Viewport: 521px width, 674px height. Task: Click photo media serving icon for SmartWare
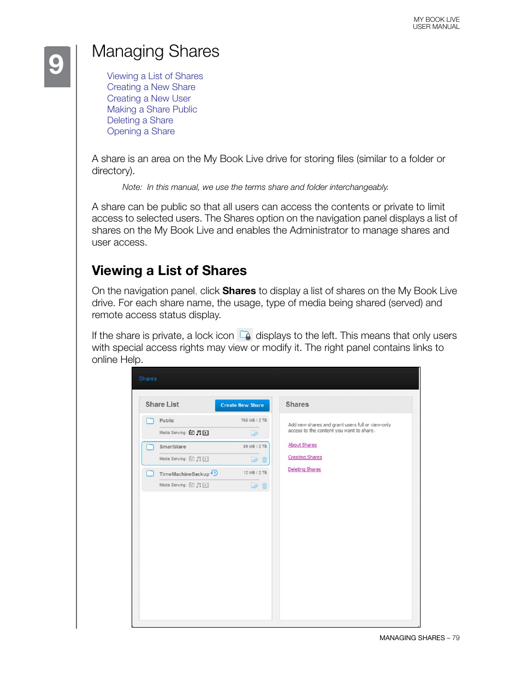[x=192, y=459]
